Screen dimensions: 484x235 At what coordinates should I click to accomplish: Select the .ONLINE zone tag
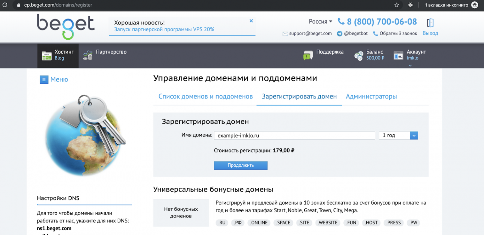[x=259, y=223]
